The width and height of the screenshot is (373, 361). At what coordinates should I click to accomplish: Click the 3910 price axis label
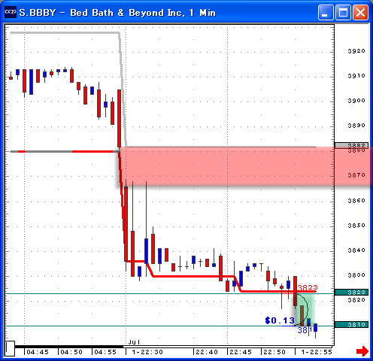click(x=356, y=76)
